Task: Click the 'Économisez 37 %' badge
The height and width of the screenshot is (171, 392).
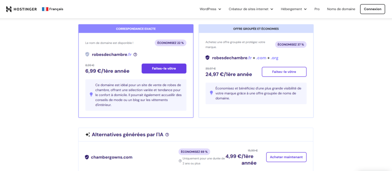Action: [291, 45]
